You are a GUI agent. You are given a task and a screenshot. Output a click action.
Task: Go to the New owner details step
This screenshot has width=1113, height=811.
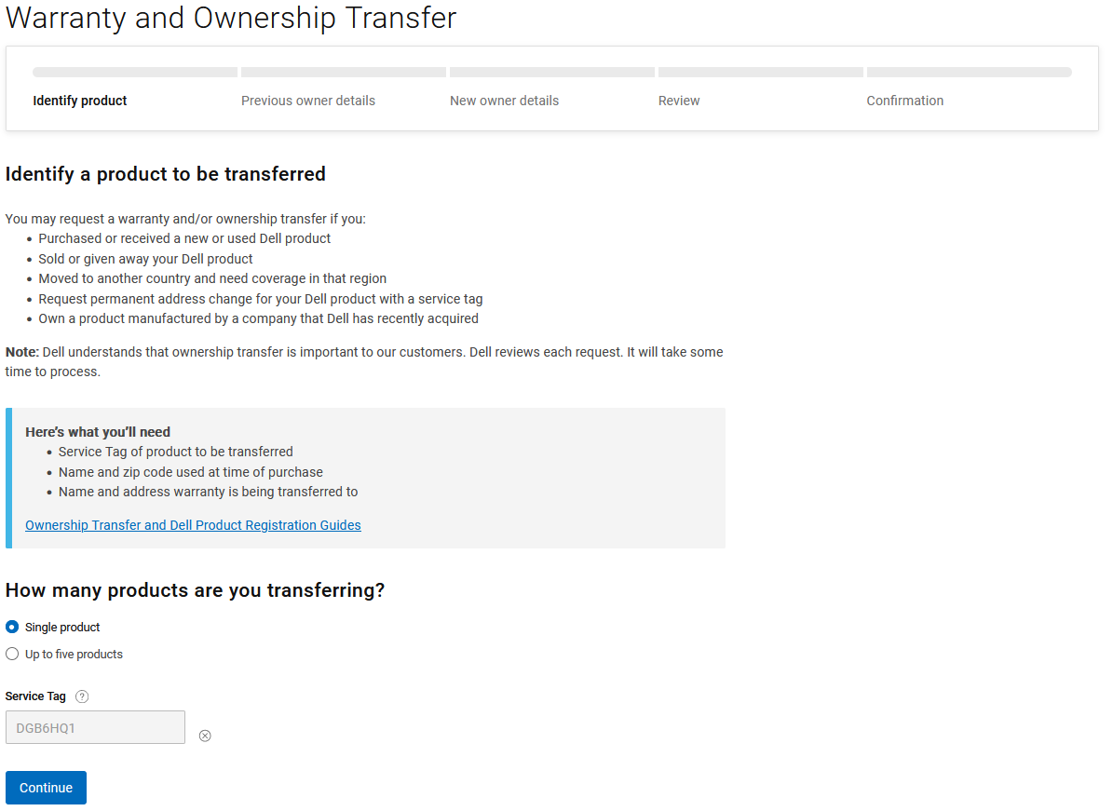[505, 101]
